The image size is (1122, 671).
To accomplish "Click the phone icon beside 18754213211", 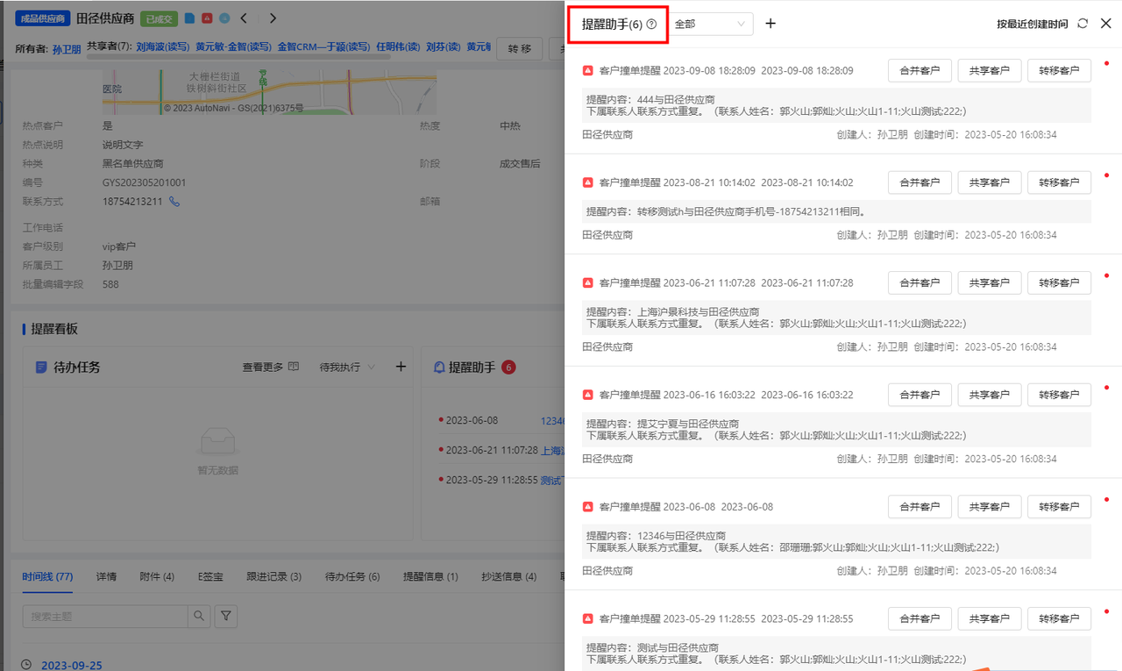I will pos(174,202).
